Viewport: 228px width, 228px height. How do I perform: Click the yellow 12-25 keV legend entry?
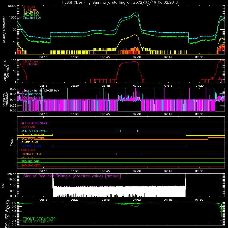(31, 13)
